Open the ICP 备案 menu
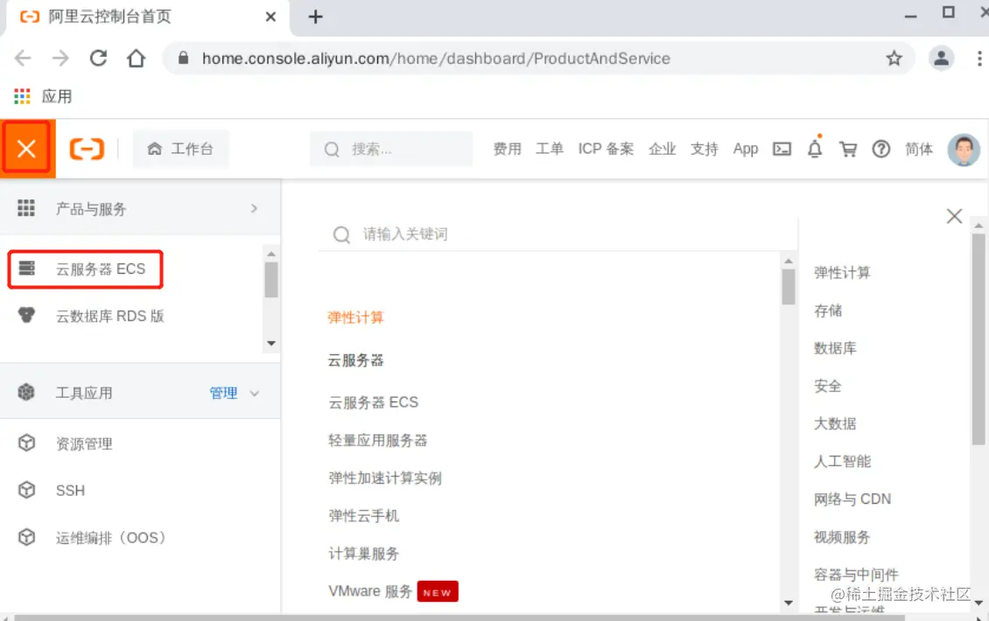Image resolution: width=989 pixels, height=621 pixels. (x=606, y=149)
